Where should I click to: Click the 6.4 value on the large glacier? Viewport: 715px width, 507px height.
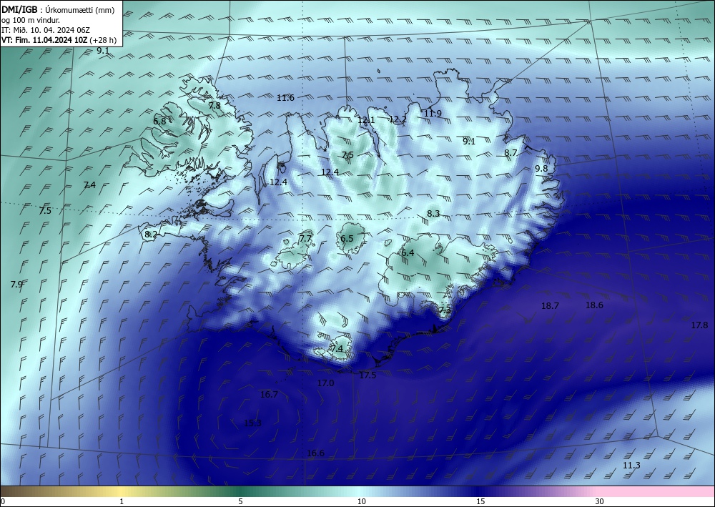pyautogui.click(x=408, y=252)
